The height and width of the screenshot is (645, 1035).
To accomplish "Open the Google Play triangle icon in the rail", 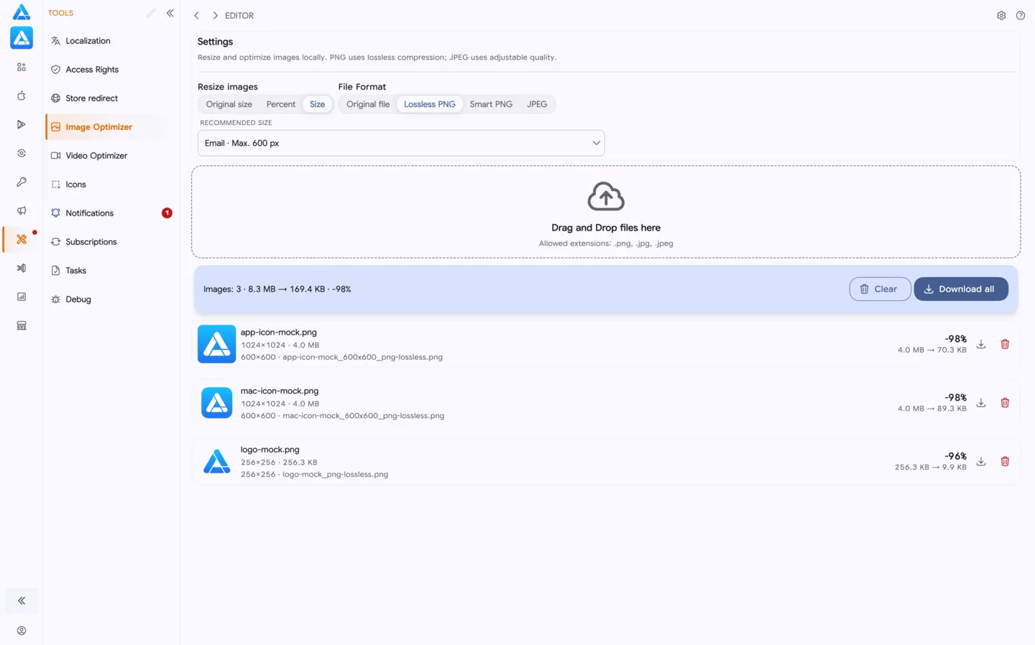I will click(x=22, y=124).
